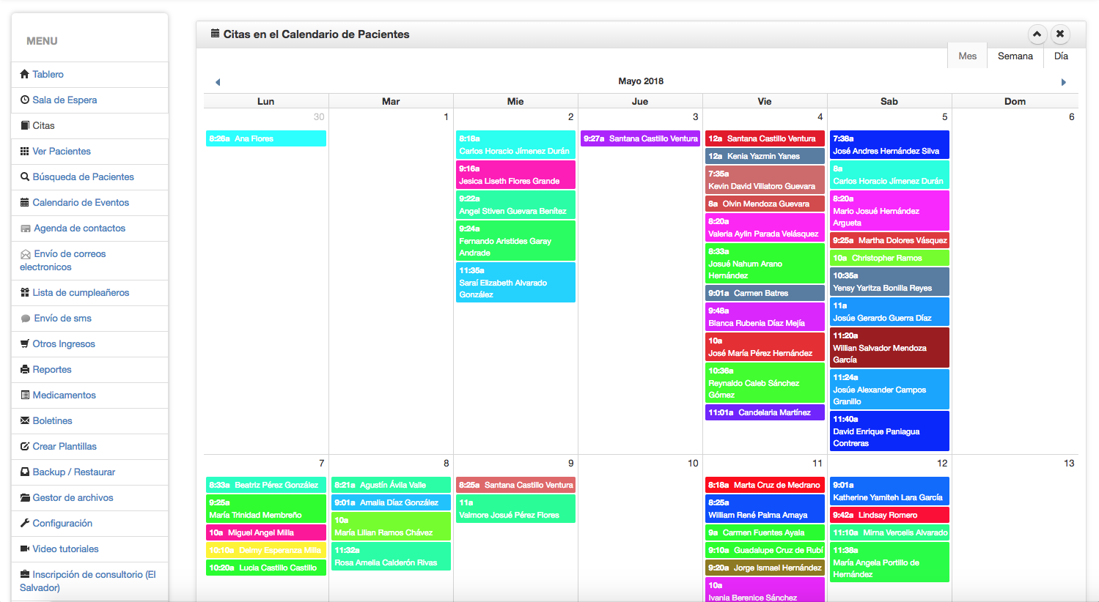
Task: Go to next month with right arrow
Action: (1063, 82)
